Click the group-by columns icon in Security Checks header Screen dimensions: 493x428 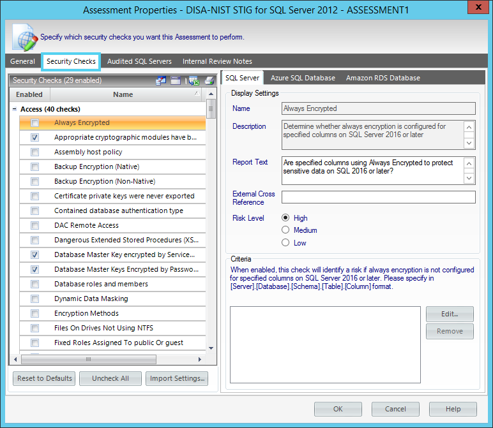[x=161, y=80]
